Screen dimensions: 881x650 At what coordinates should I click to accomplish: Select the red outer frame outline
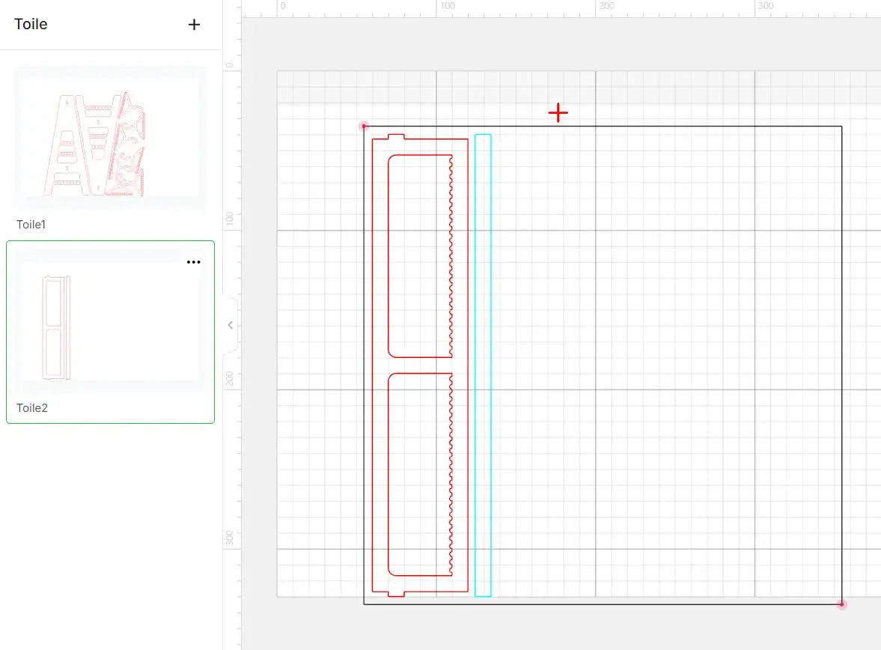point(373,367)
